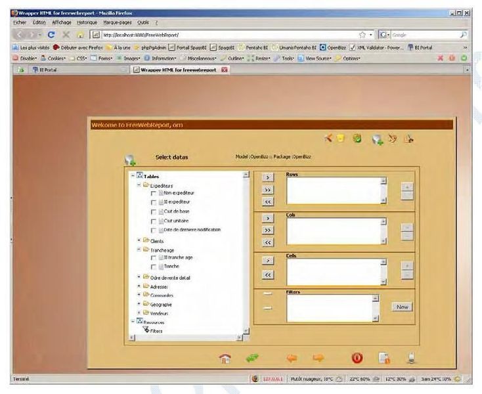Click the orange right arrow (next step)
Screen dimensions: 482x394
point(319,357)
